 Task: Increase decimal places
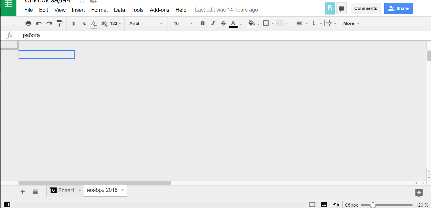point(104,24)
